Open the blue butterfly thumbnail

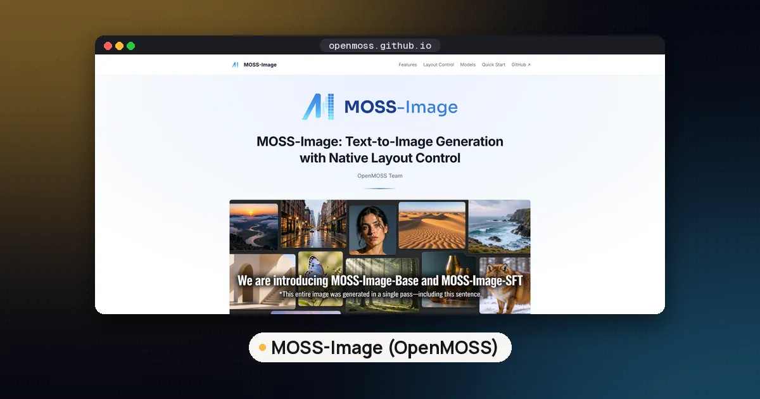click(320, 279)
